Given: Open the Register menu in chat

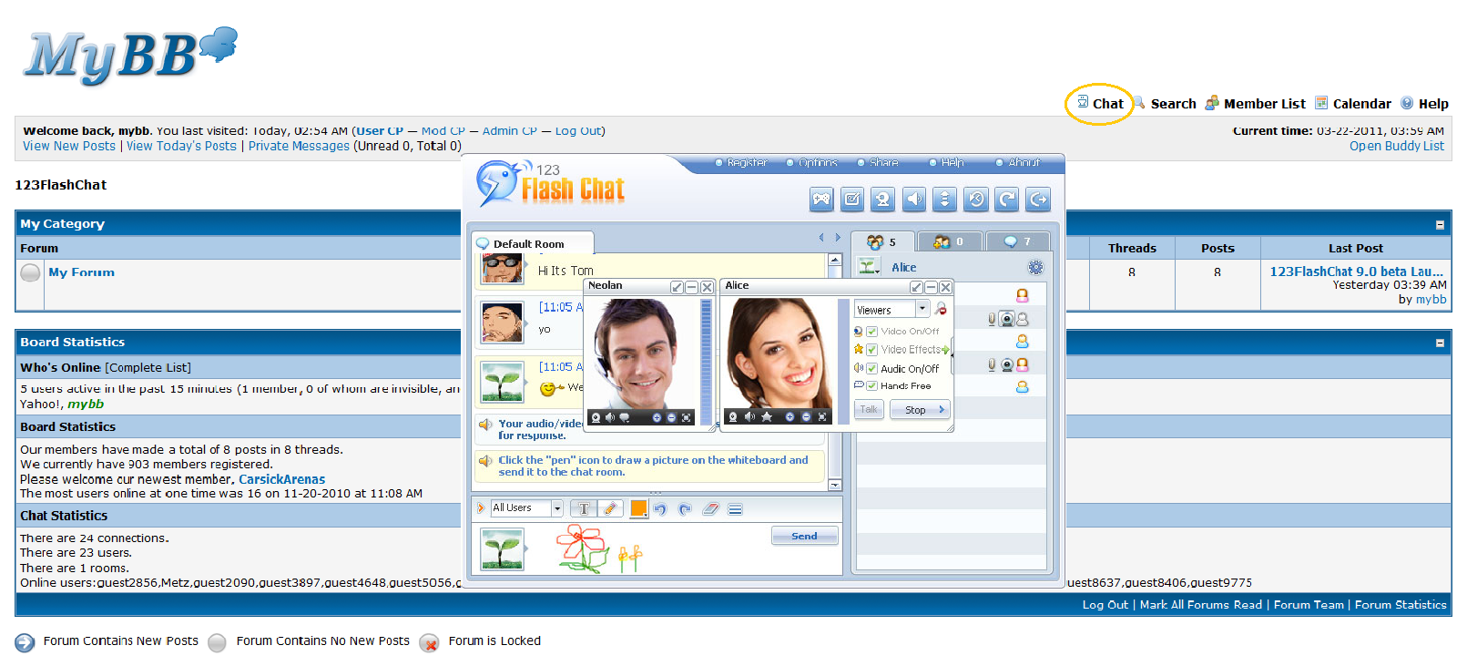Looking at the screenshot, I should (x=747, y=163).
